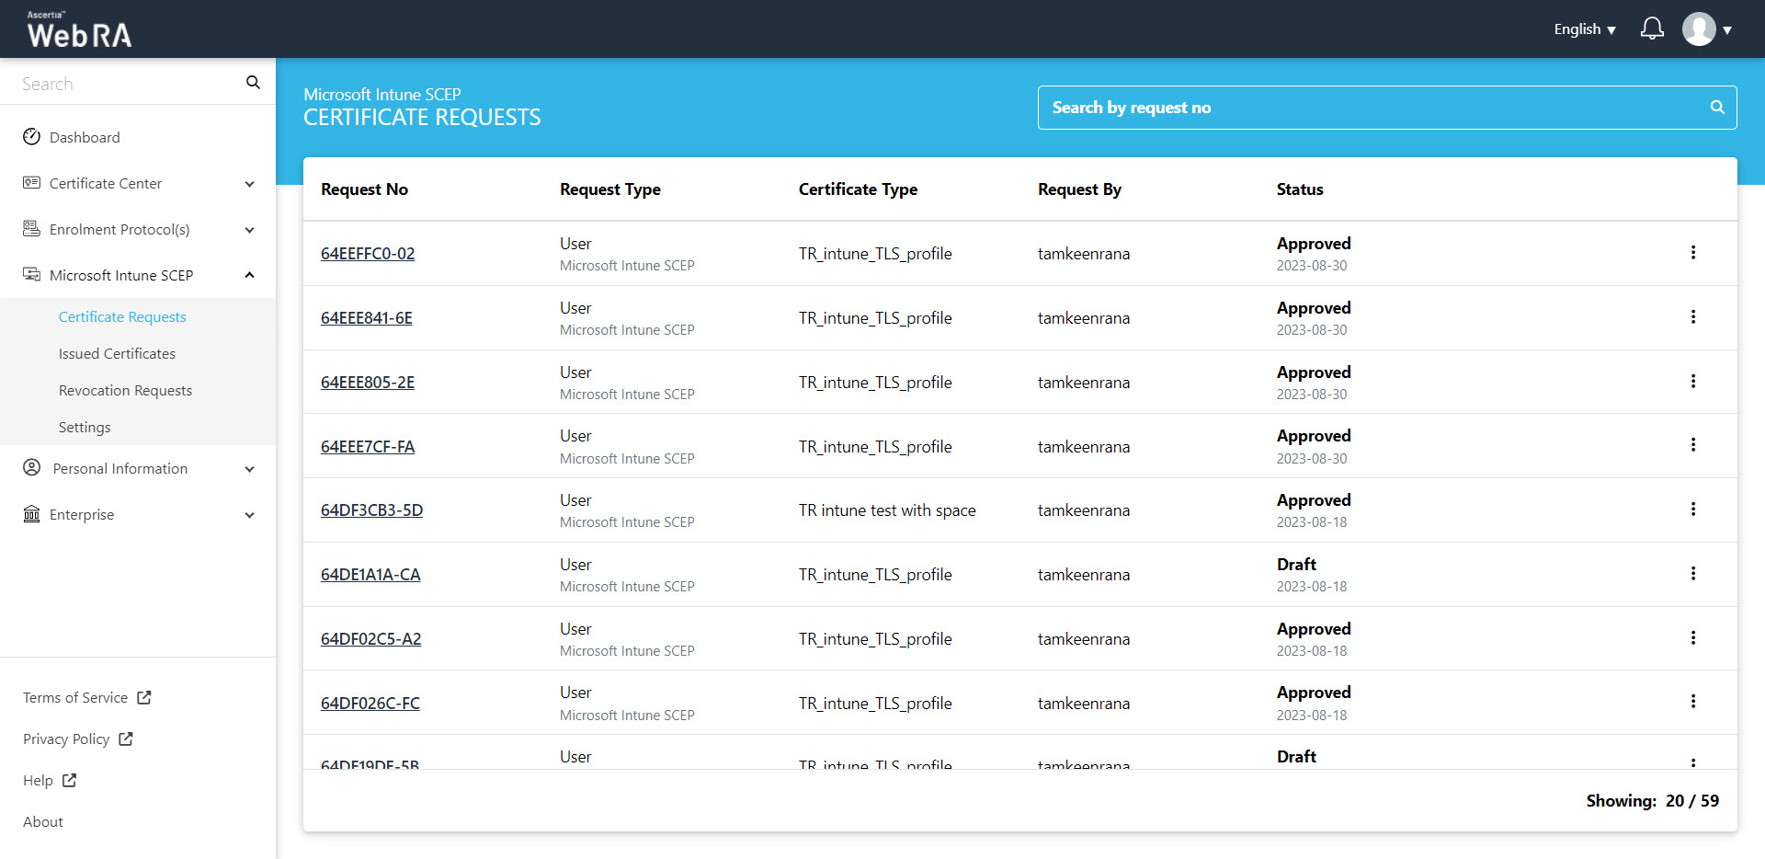The height and width of the screenshot is (859, 1765).
Task: Expand the Certificate Center section
Action: tap(249, 184)
